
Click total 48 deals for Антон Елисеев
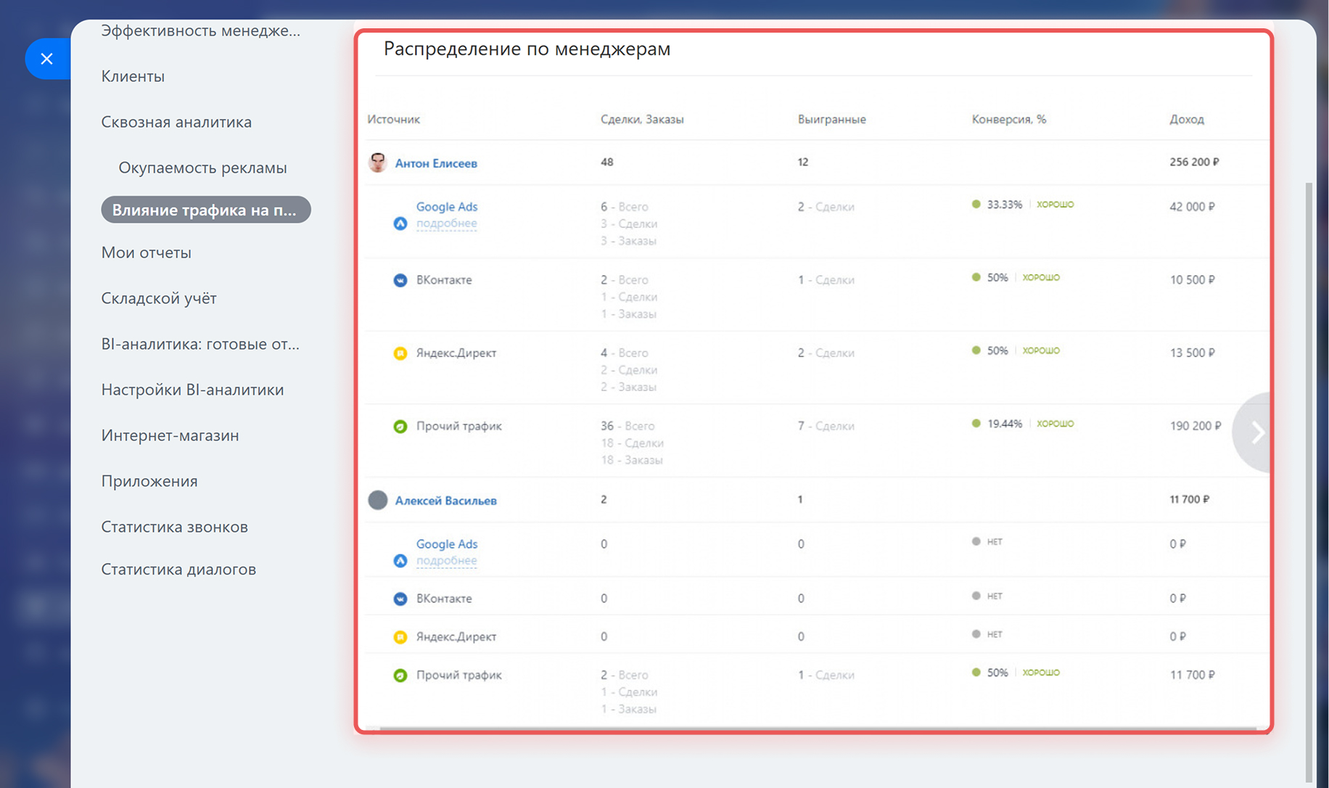[x=606, y=162]
